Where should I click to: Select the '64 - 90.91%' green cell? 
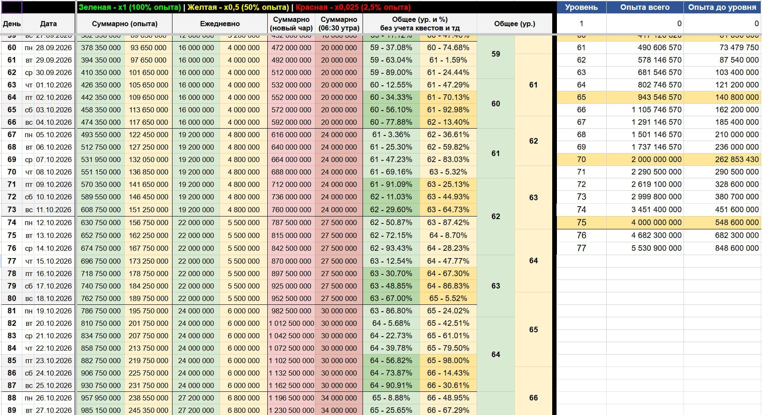[x=391, y=385]
